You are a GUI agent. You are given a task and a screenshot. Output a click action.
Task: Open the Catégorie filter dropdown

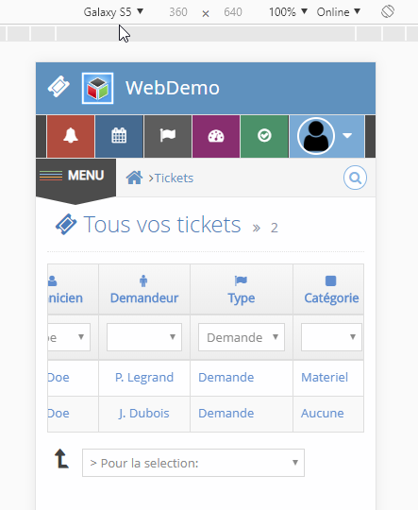(331, 337)
